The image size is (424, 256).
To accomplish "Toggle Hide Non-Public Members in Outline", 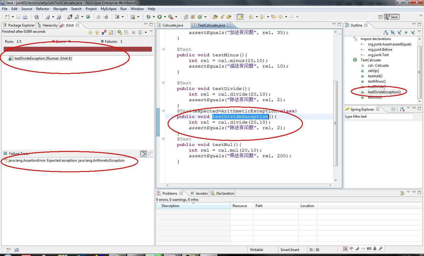I will (406, 32).
